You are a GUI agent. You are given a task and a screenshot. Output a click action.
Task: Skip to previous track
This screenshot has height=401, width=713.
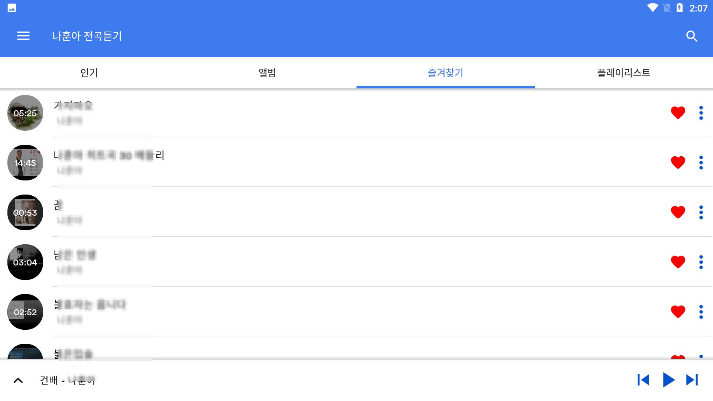[643, 380]
